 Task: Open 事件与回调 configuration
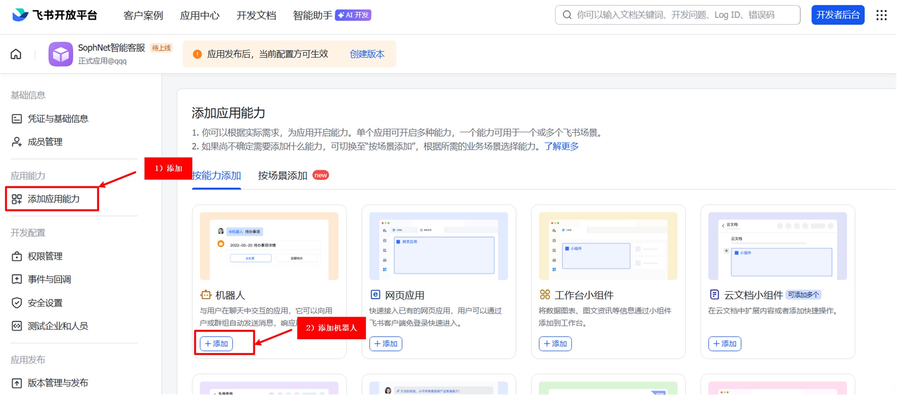coord(49,279)
